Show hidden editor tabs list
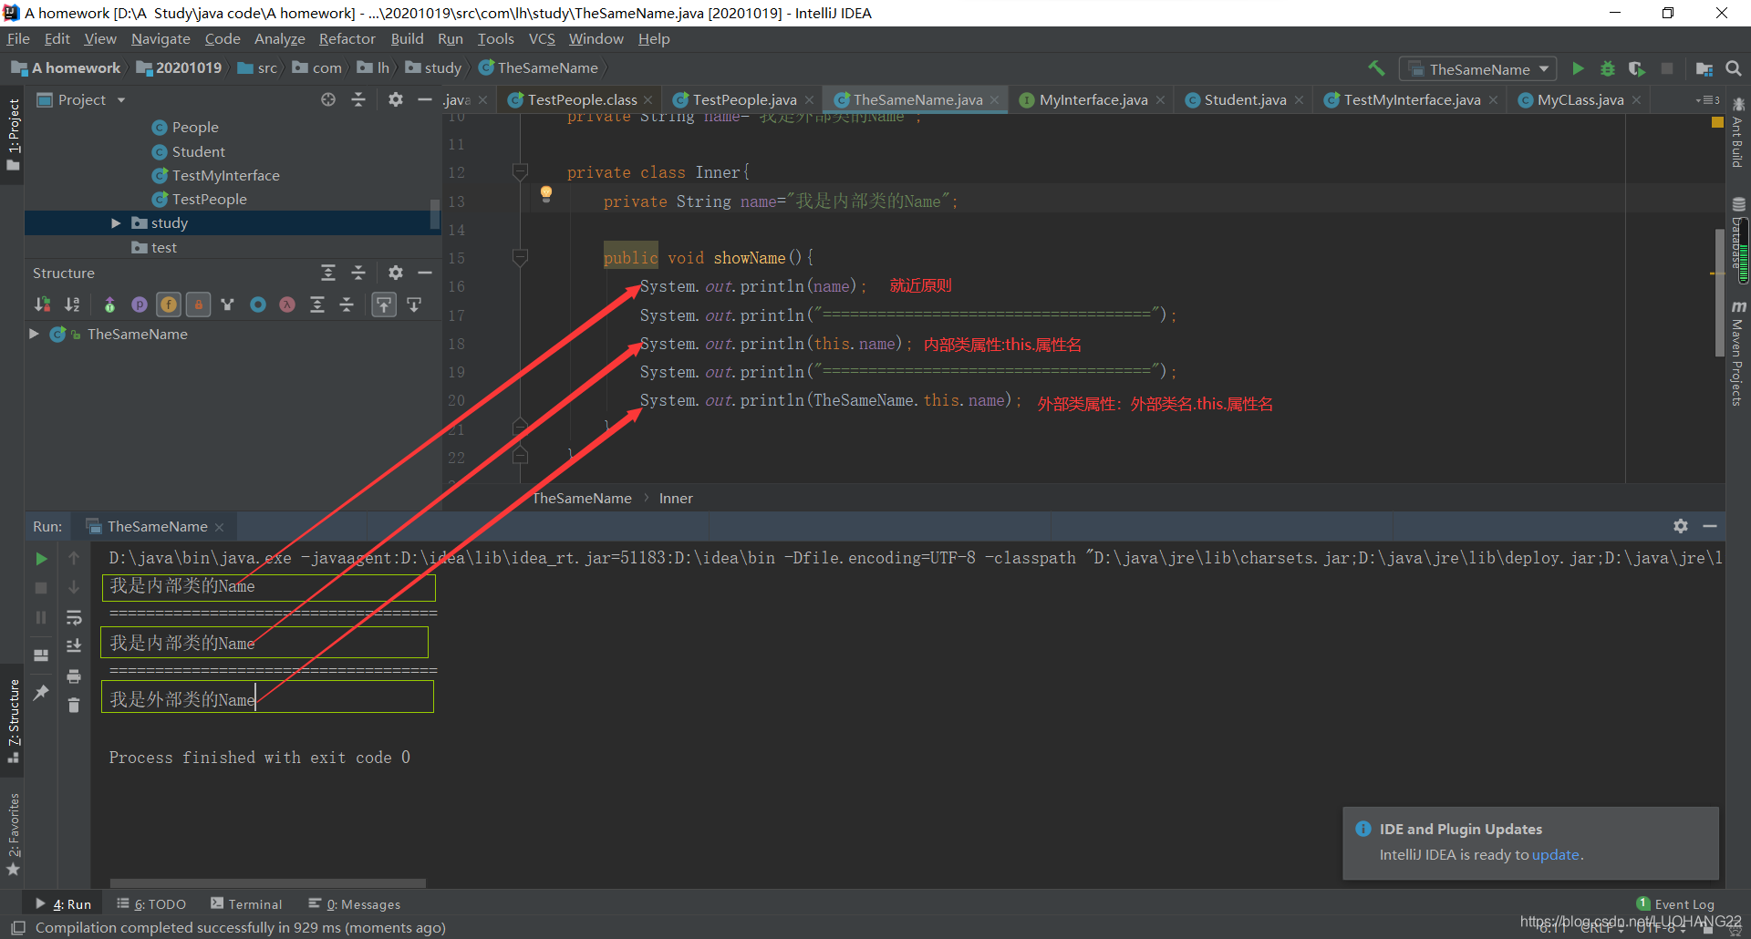1751x939 pixels. tap(1707, 99)
